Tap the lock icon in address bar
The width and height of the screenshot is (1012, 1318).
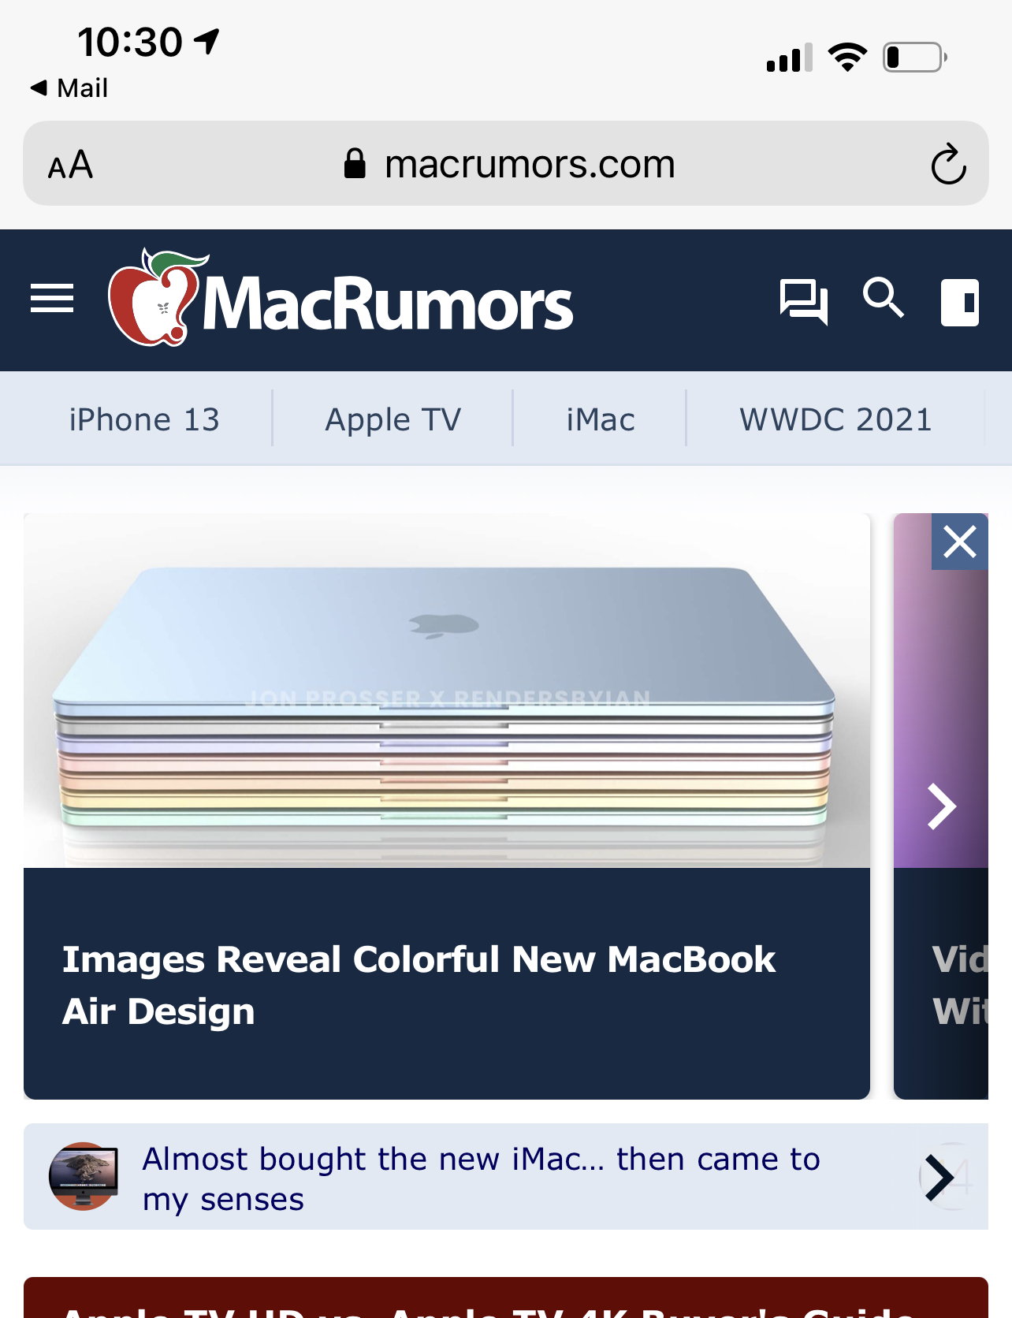click(355, 164)
